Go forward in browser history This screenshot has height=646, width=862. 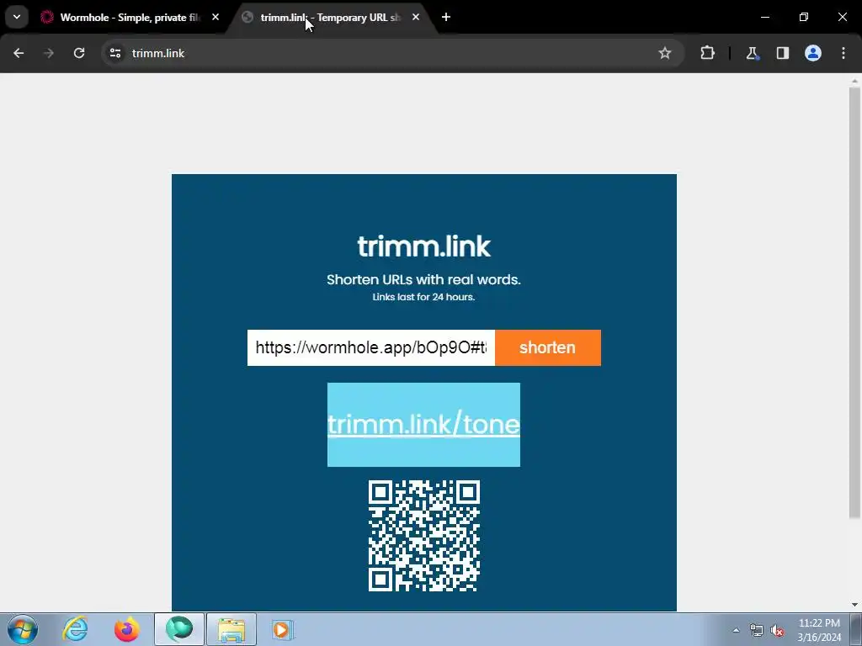[49, 53]
